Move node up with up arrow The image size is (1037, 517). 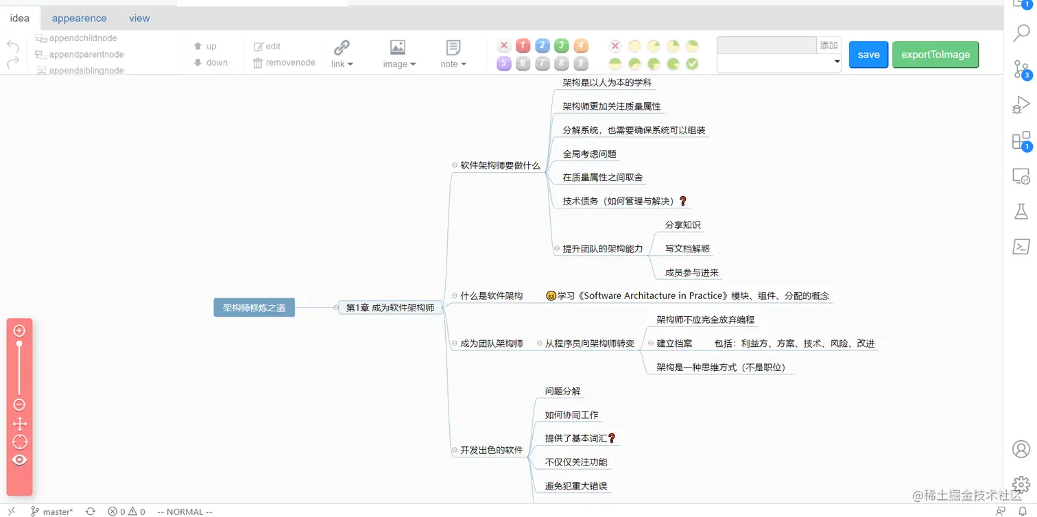205,46
